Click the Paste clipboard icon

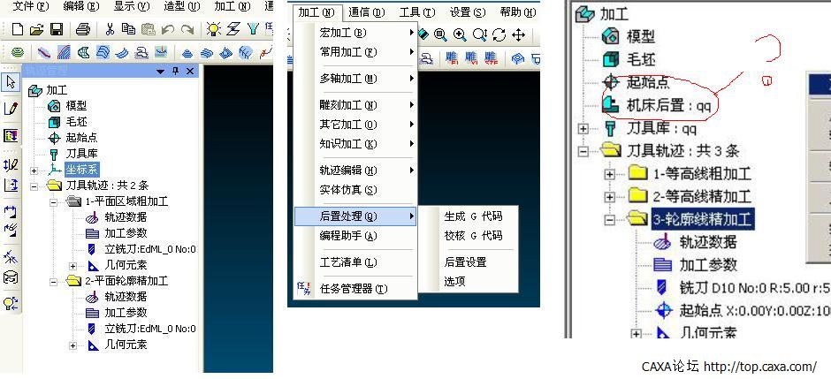click(149, 29)
